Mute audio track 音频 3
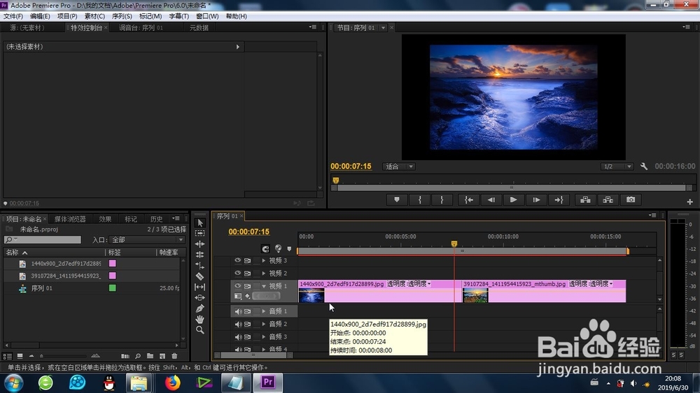The image size is (700, 393). click(x=238, y=337)
